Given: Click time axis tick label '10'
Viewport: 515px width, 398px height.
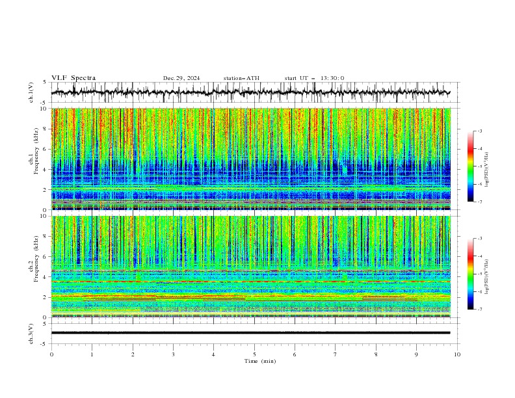Looking at the screenshot, I should coord(457,354).
